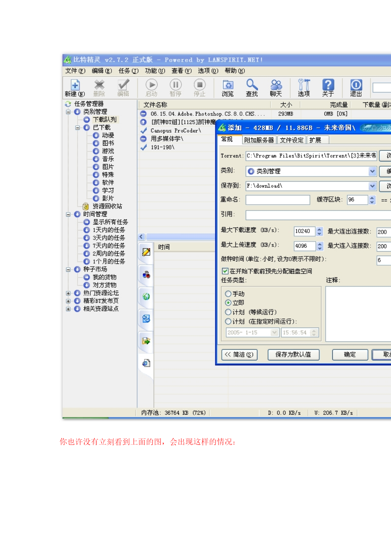Image resolution: width=391 pixels, height=553 pixels.
Task: Open the 查看 (V) menu
Action: [181, 71]
